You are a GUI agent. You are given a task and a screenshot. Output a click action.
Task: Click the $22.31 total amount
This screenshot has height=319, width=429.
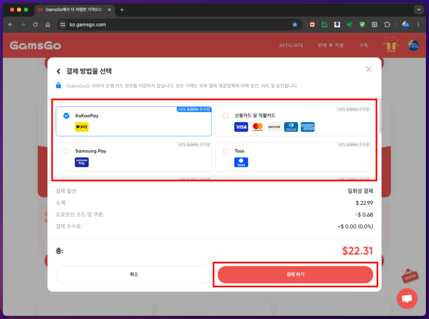click(357, 251)
